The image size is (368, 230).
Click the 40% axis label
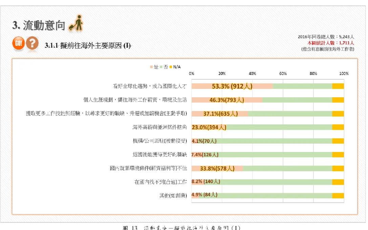click(253, 74)
